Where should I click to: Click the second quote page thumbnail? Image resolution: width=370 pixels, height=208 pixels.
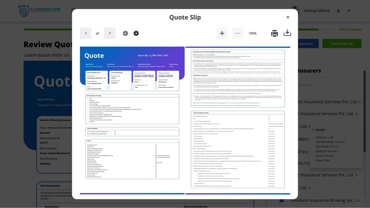click(238, 119)
